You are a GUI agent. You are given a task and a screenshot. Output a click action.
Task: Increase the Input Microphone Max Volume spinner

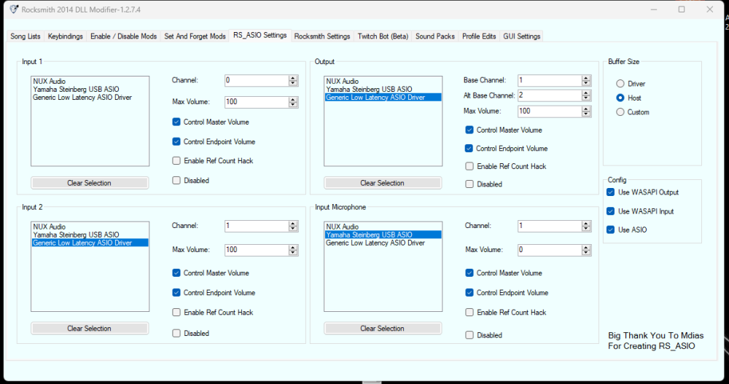coord(586,247)
